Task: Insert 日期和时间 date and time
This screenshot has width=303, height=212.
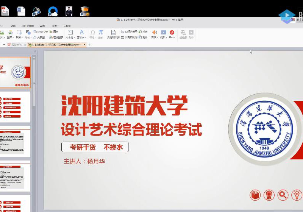Action: point(129,37)
